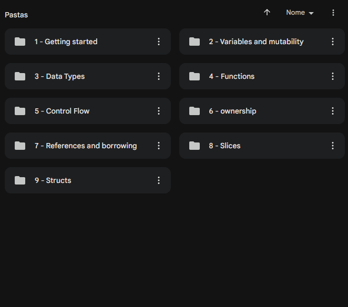Click folder icon of 2 - Variables and mutability

195,42
